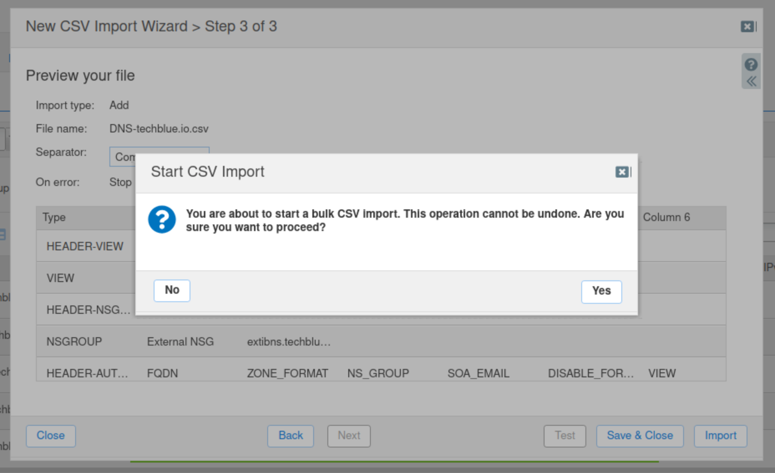This screenshot has width=775, height=473.
Task: Open the help question mark panel
Action: [751, 65]
